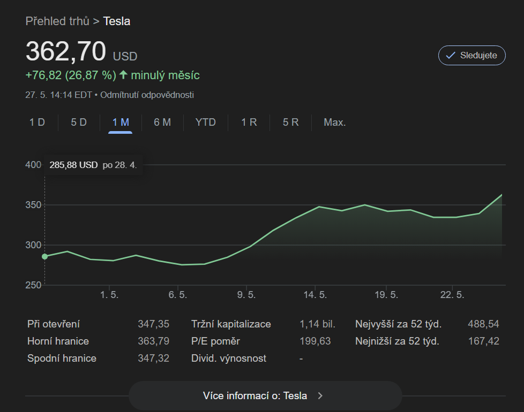Click the USD currency label by price
The image size is (524, 412).
[125, 56]
